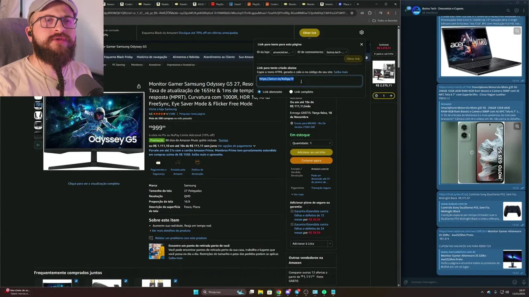This screenshot has width=529, height=297.
Task: Open the 'Monitores' category menu
Action: tap(138, 65)
